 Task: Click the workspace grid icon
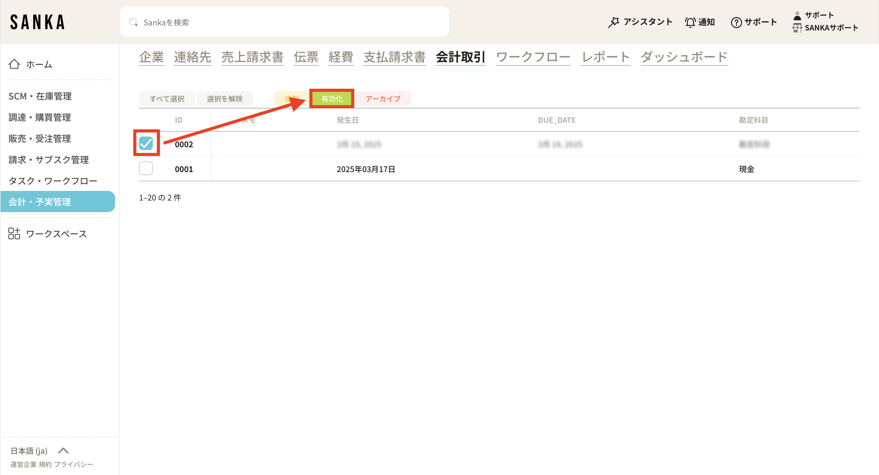[x=14, y=234]
